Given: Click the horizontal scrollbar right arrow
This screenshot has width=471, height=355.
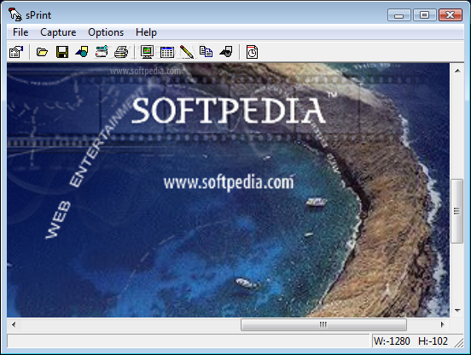Looking at the screenshot, I should click(x=442, y=324).
